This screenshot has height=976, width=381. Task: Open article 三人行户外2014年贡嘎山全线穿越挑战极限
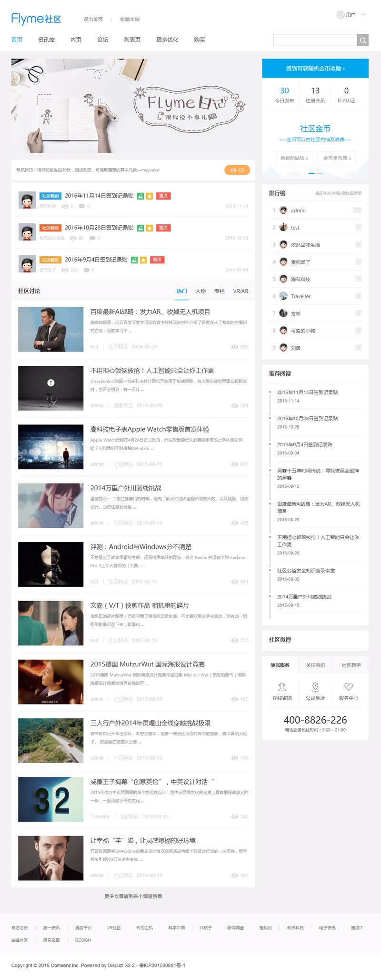pyautogui.click(x=150, y=723)
